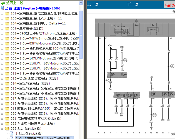Select folder icon of 018.带电子差速锁 entry
Viewport: 175px width, 139px height.
tap(7, 103)
